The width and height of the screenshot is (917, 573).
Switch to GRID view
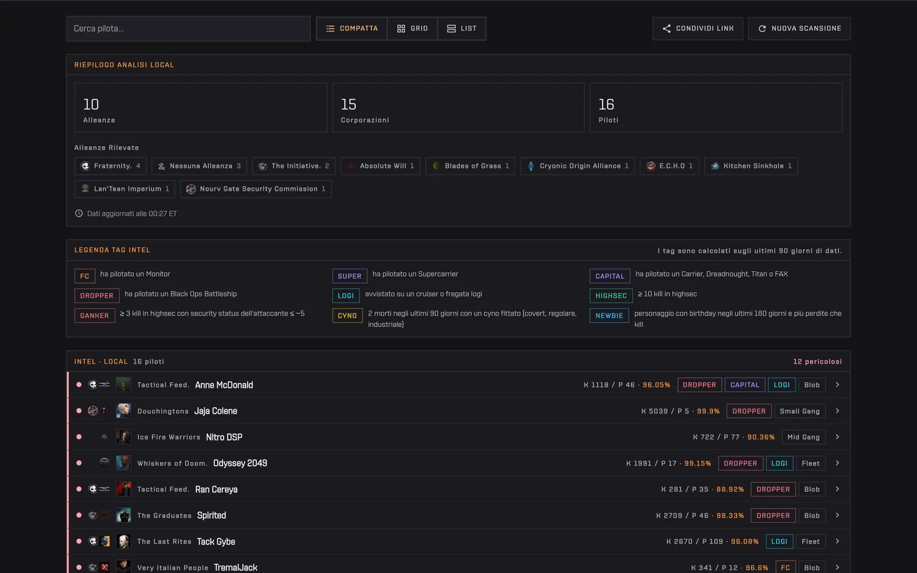(x=413, y=29)
